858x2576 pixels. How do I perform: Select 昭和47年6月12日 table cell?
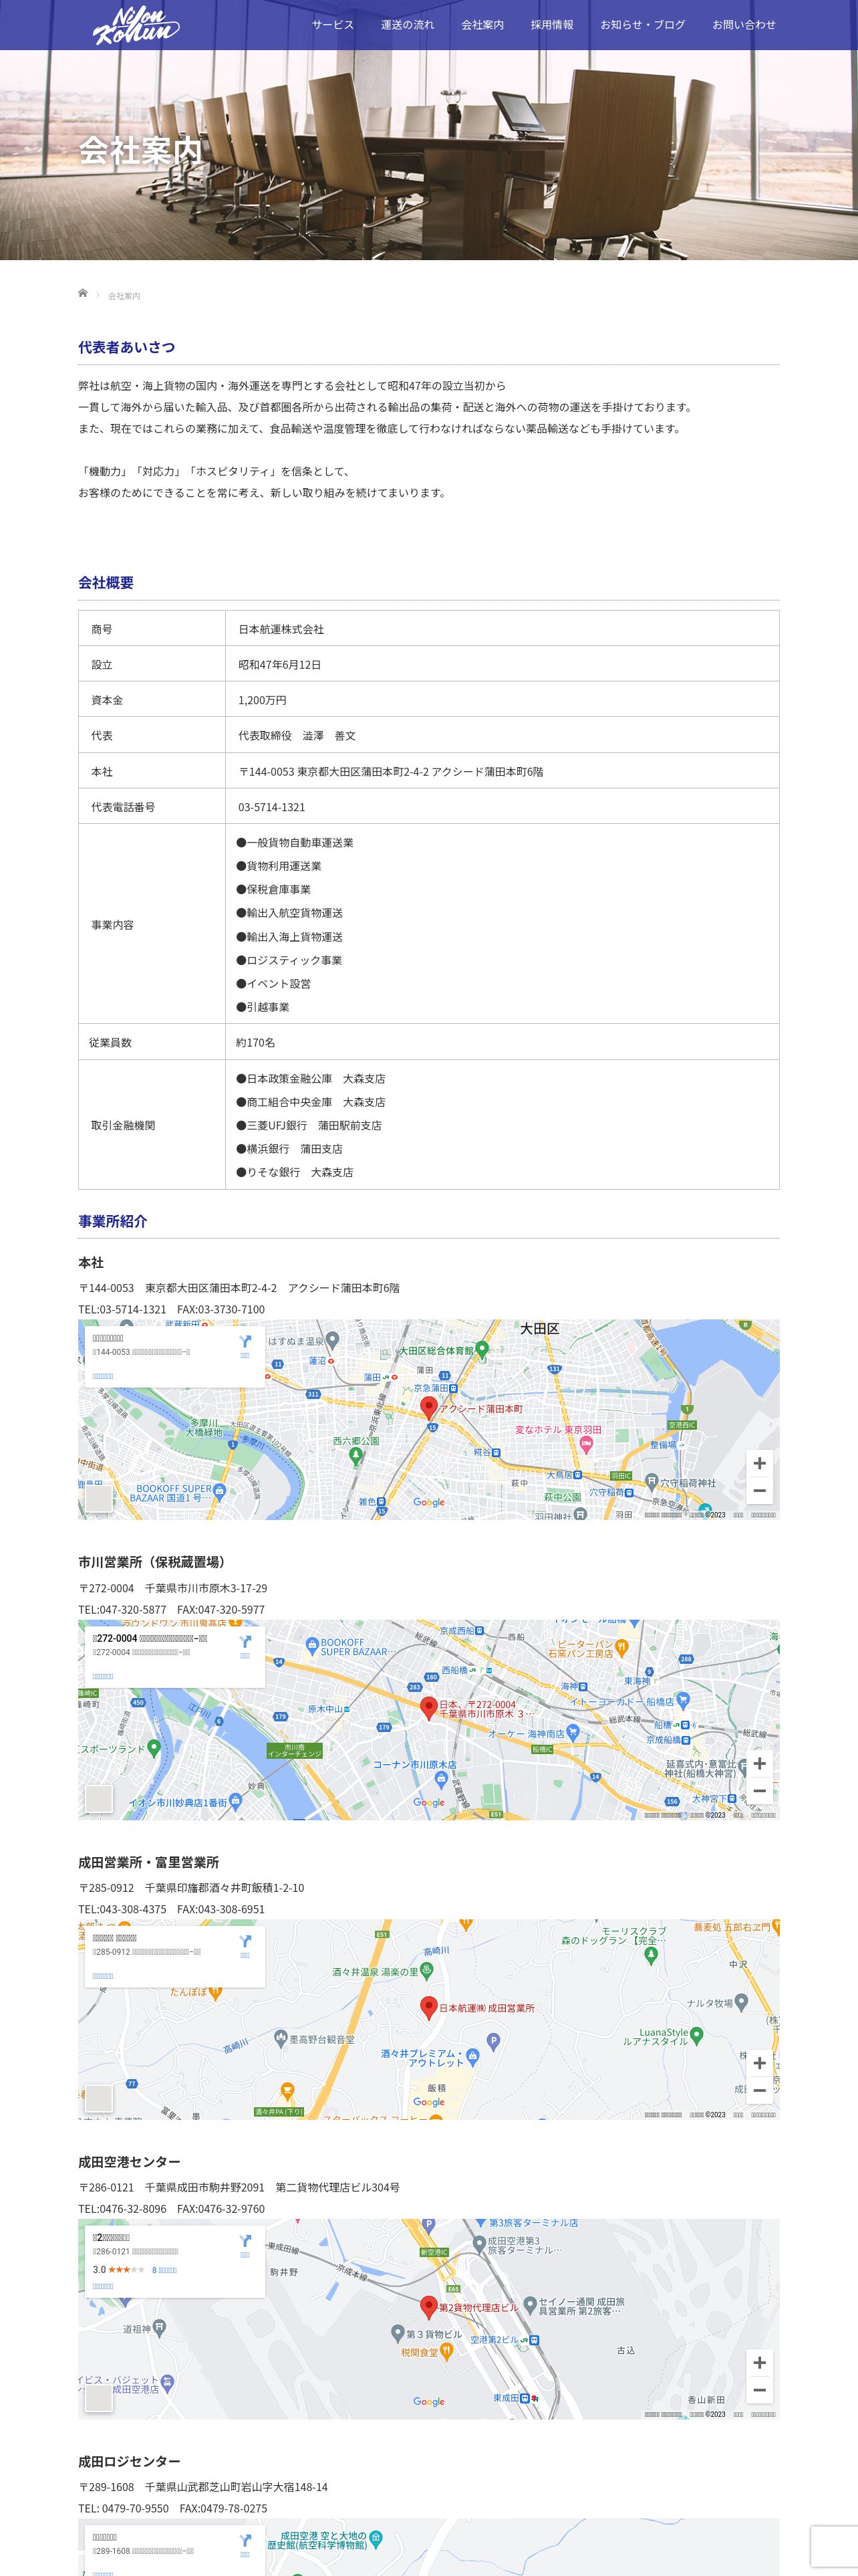tap(503, 664)
